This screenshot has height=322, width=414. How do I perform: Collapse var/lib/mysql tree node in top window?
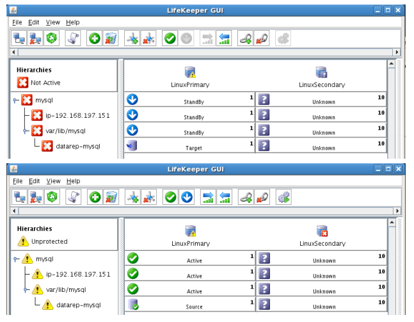click(26, 131)
